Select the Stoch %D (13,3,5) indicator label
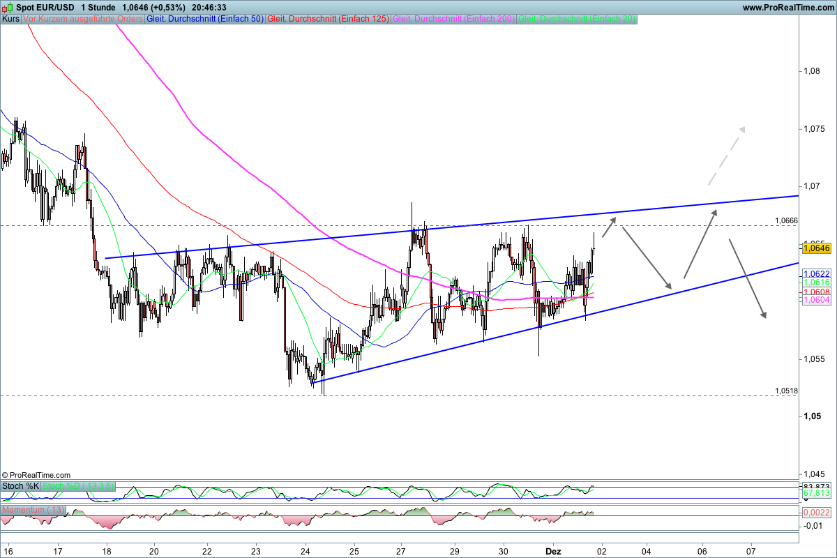 [x=78, y=485]
